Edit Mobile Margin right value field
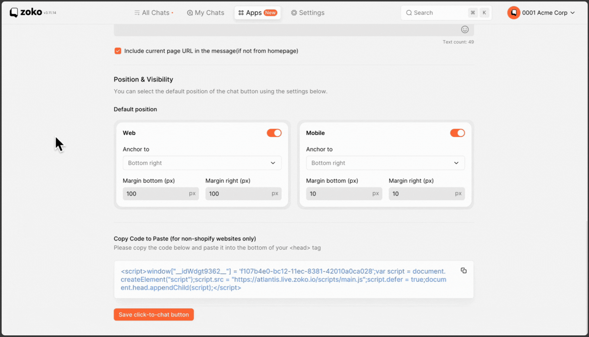 427,194
